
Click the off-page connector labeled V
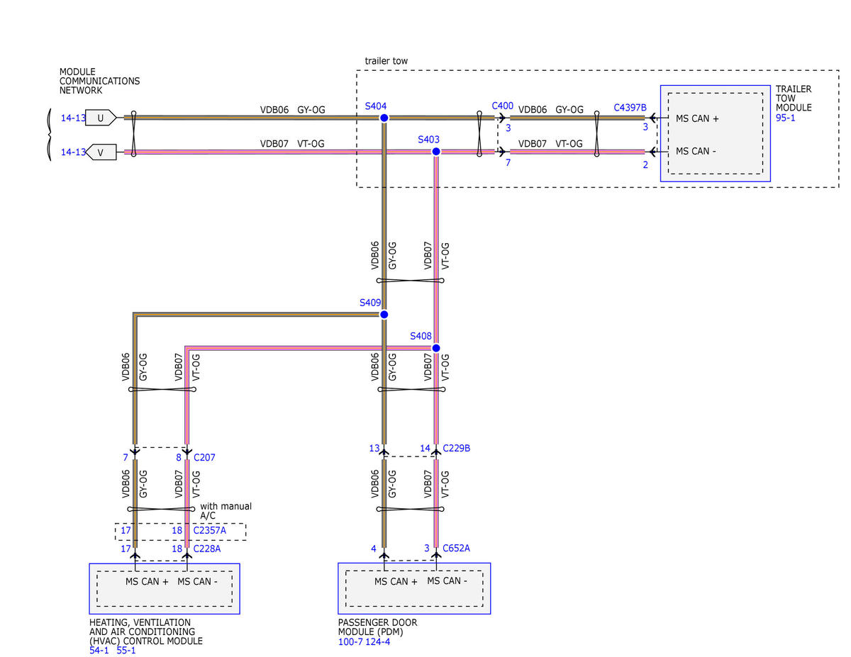pyautogui.click(x=101, y=152)
